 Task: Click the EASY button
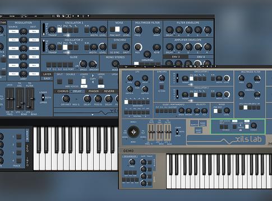(x=47, y=78)
